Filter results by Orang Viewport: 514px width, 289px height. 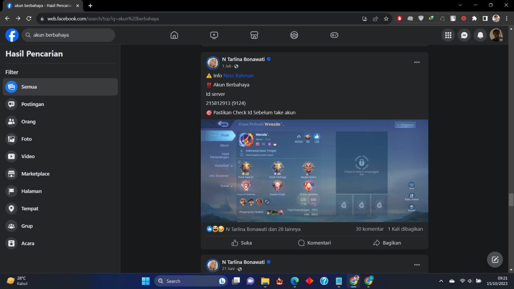coord(60,121)
